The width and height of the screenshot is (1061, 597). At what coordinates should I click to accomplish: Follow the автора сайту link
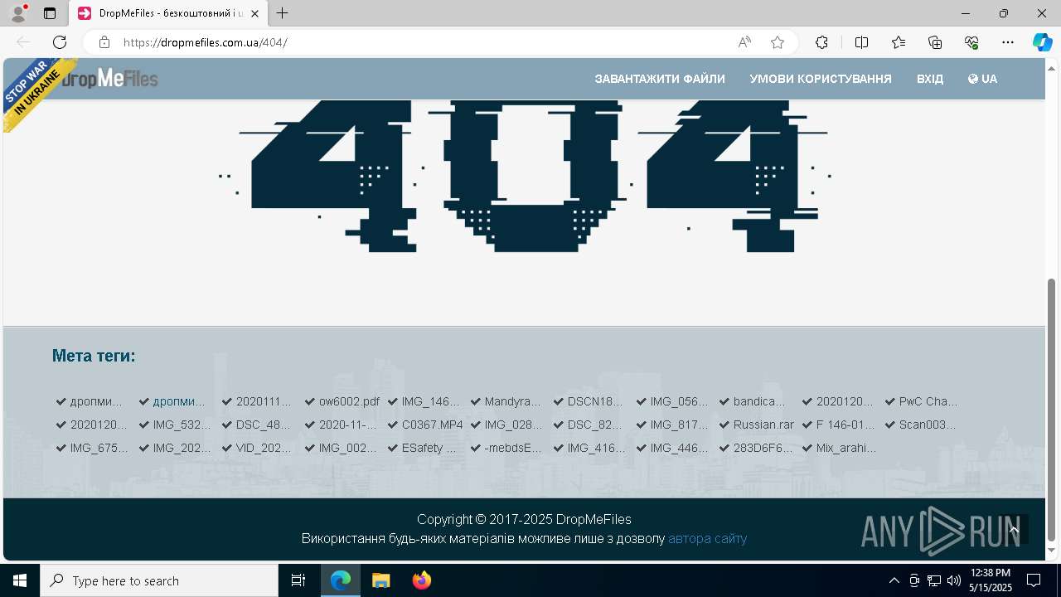(x=707, y=538)
